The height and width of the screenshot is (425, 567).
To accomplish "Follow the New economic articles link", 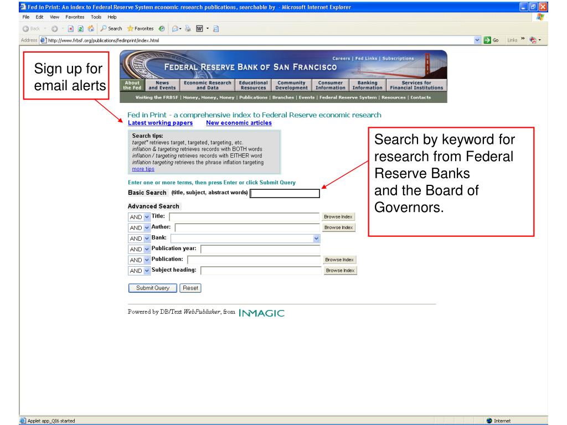I will (239, 123).
